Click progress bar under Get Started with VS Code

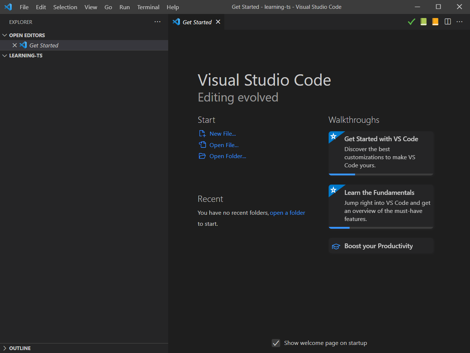[381, 174]
